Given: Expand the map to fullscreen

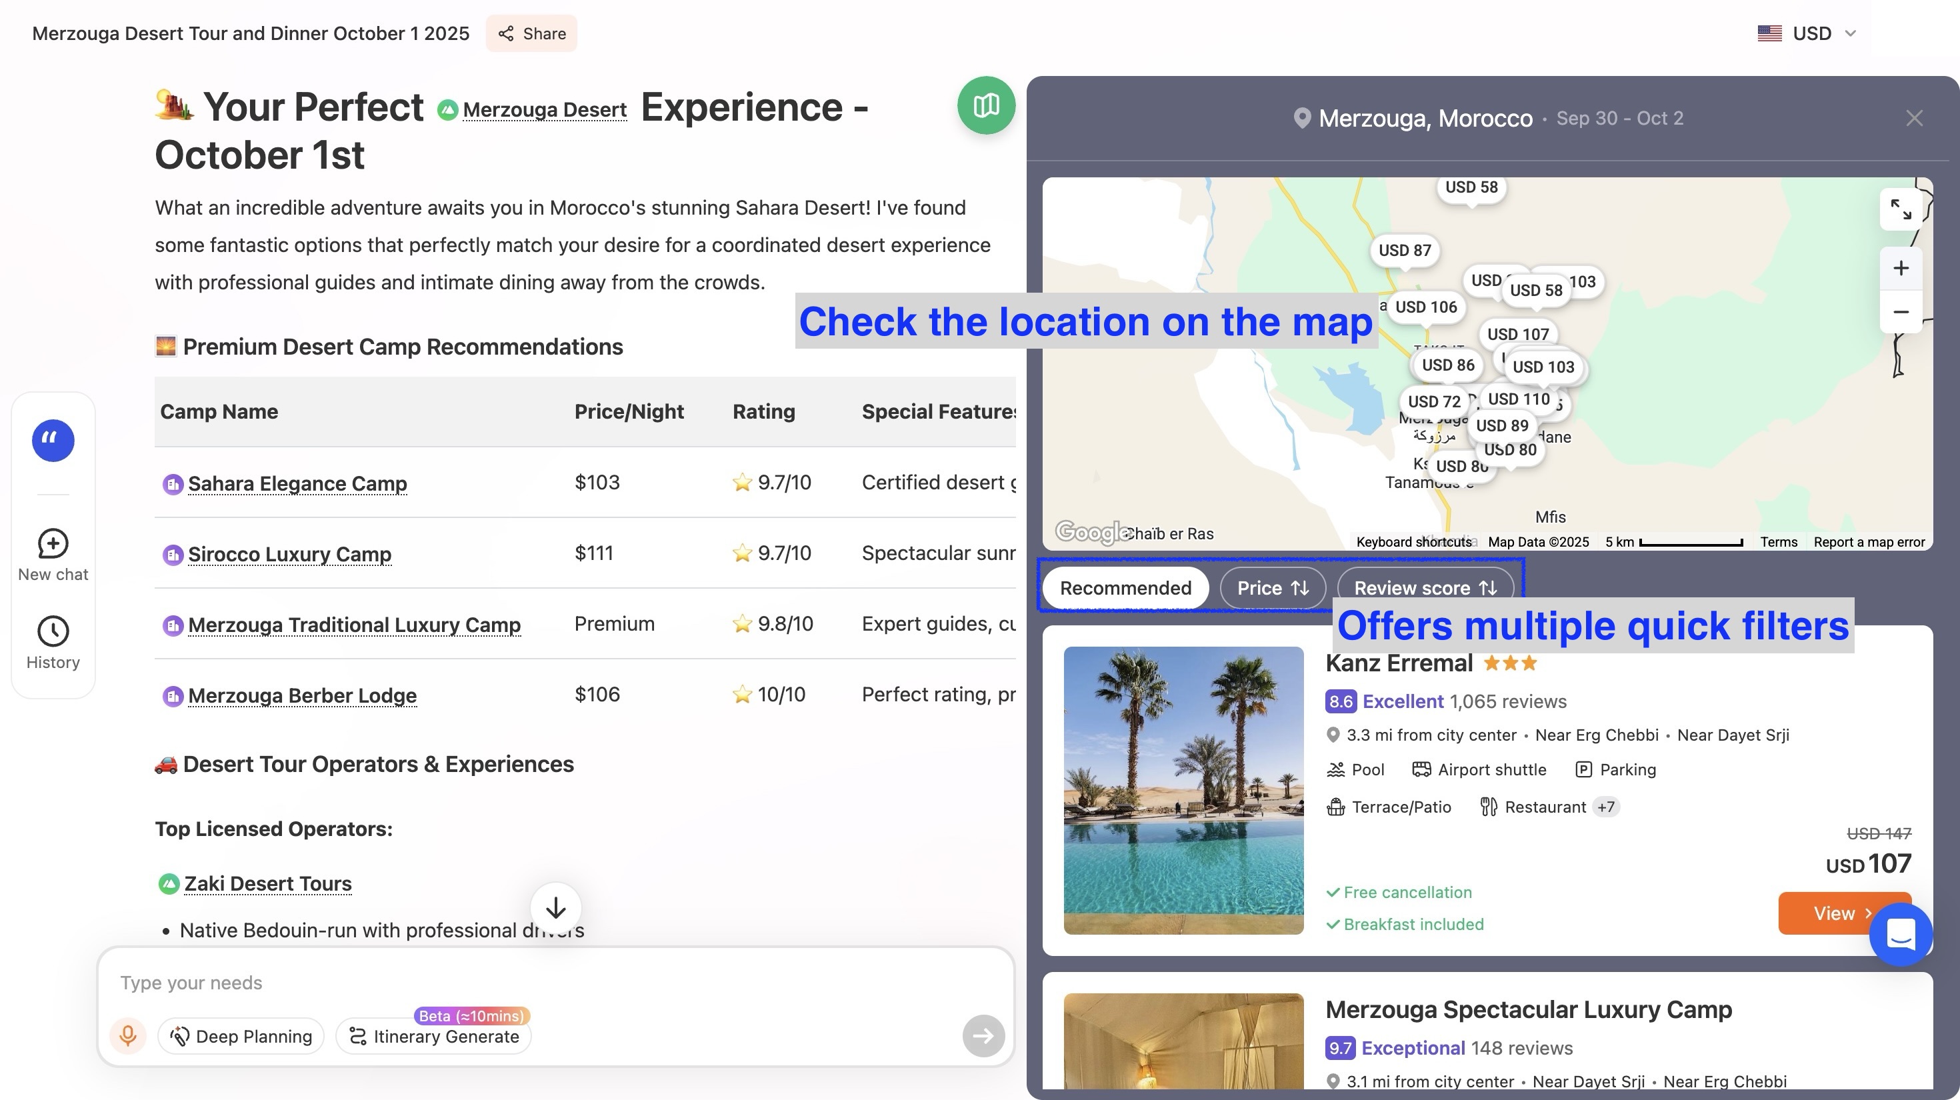Looking at the screenshot, I should 1901,209.
